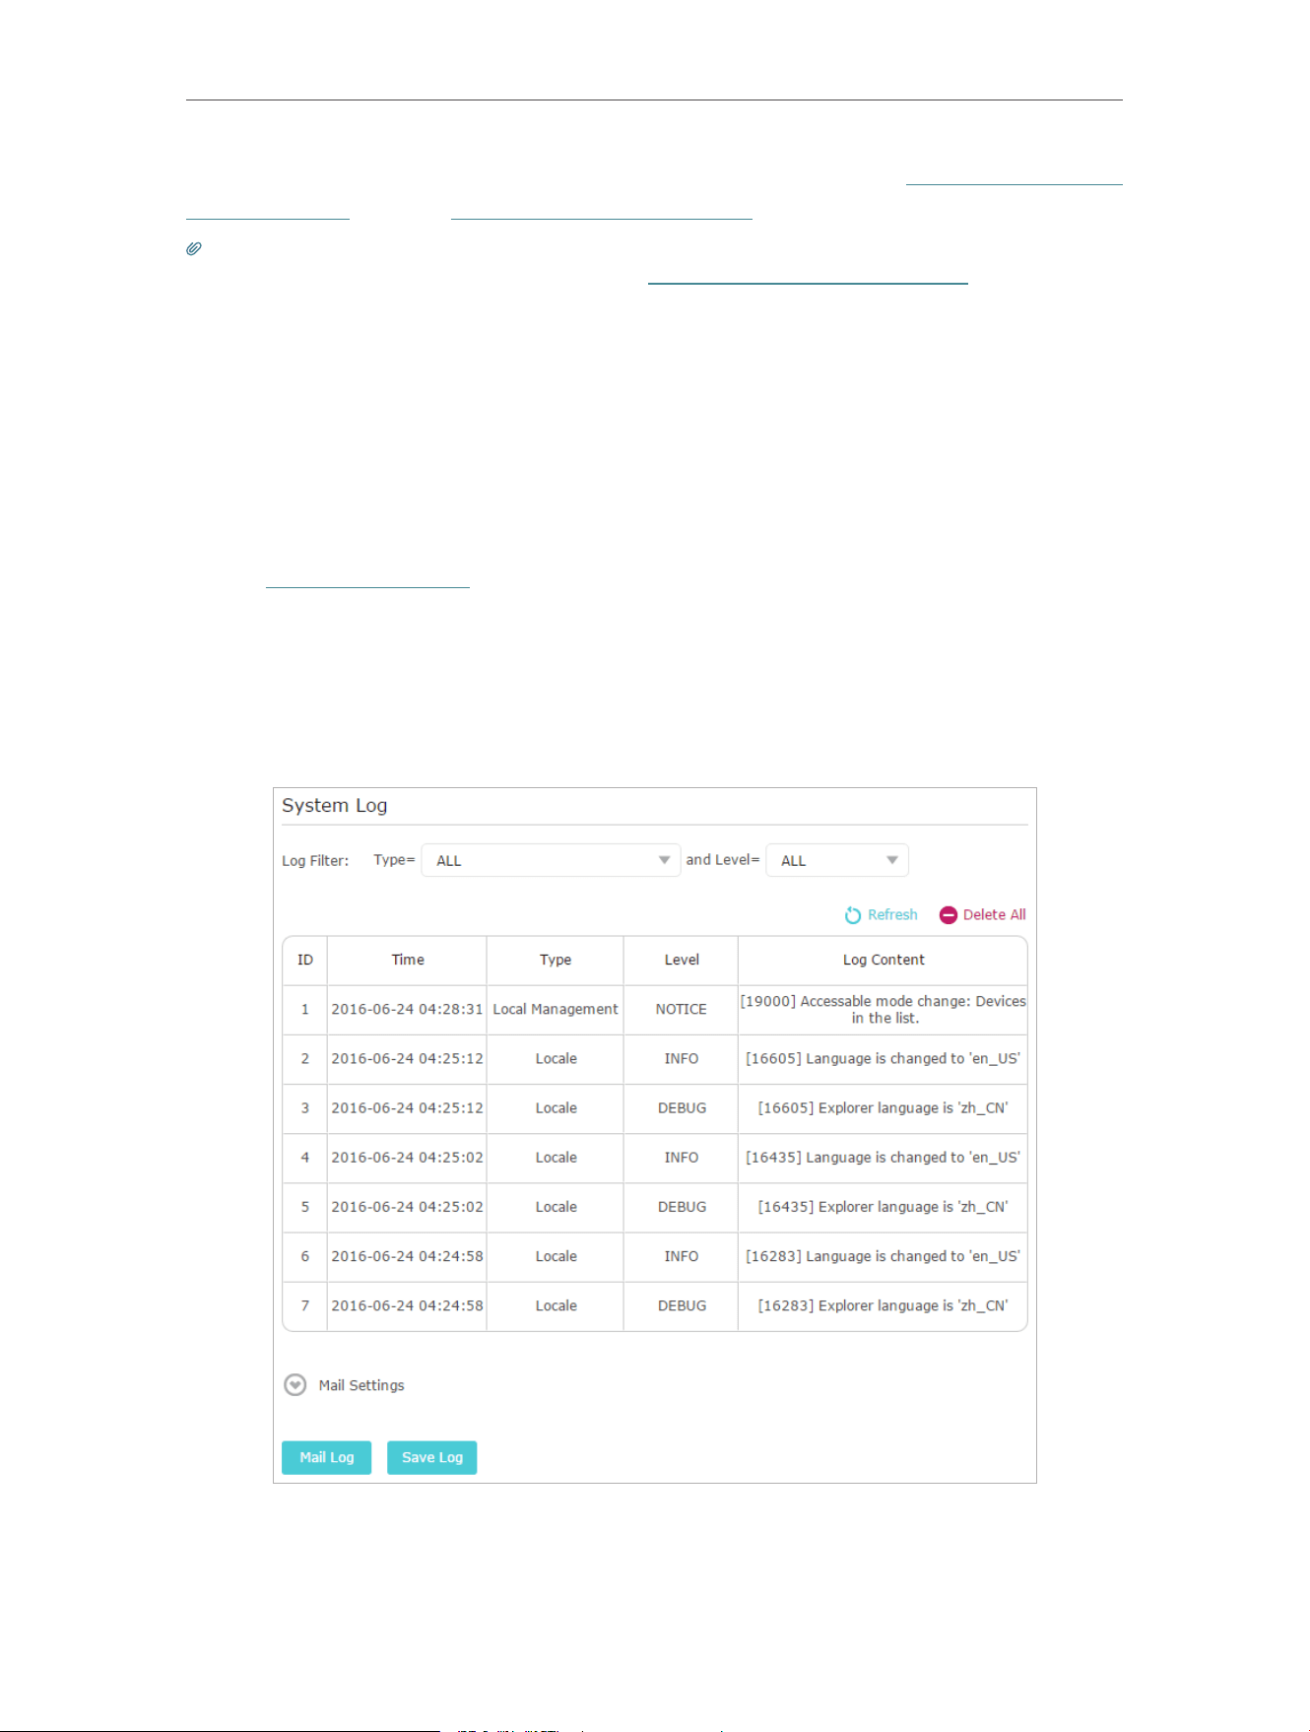The image size is (1310, 1732).
Task: Click the Save Log button
Action: [x=431, y=1457]
